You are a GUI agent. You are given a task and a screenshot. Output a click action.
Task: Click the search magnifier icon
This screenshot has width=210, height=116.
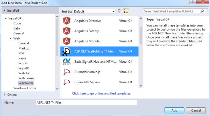pyautogui.click(x=202, y=11)
